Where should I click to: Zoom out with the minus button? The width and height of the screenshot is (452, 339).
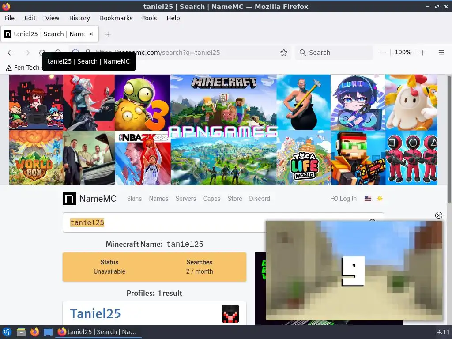point(383,53)
